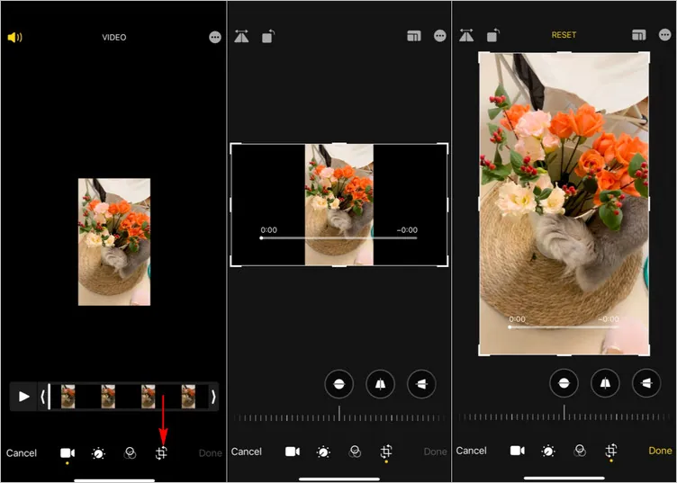This screenshot has height=483, width=677.
Task: Select Vertical perspective control in the middle screen
Action: tap(380, 383)
